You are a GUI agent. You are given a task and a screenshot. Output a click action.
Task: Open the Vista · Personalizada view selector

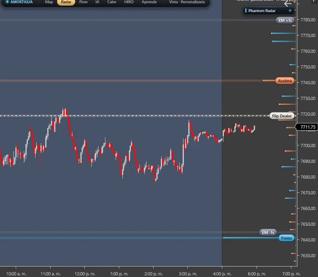click(187, 2)
